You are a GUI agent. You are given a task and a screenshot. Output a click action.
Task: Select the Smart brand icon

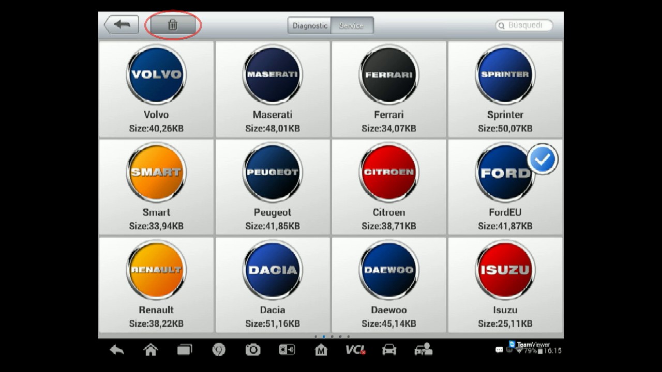pos(156,172)
